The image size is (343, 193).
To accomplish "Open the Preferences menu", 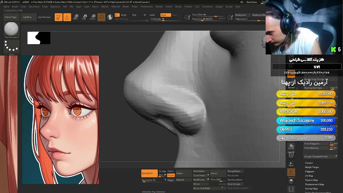I will pyautogui.click(x=147, y=6).
